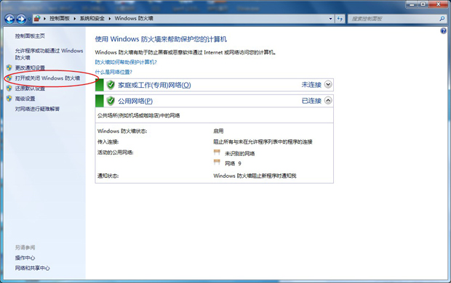Click Windows 防火墙阻止新程序时通知我 text

click(x=255, y=176)
